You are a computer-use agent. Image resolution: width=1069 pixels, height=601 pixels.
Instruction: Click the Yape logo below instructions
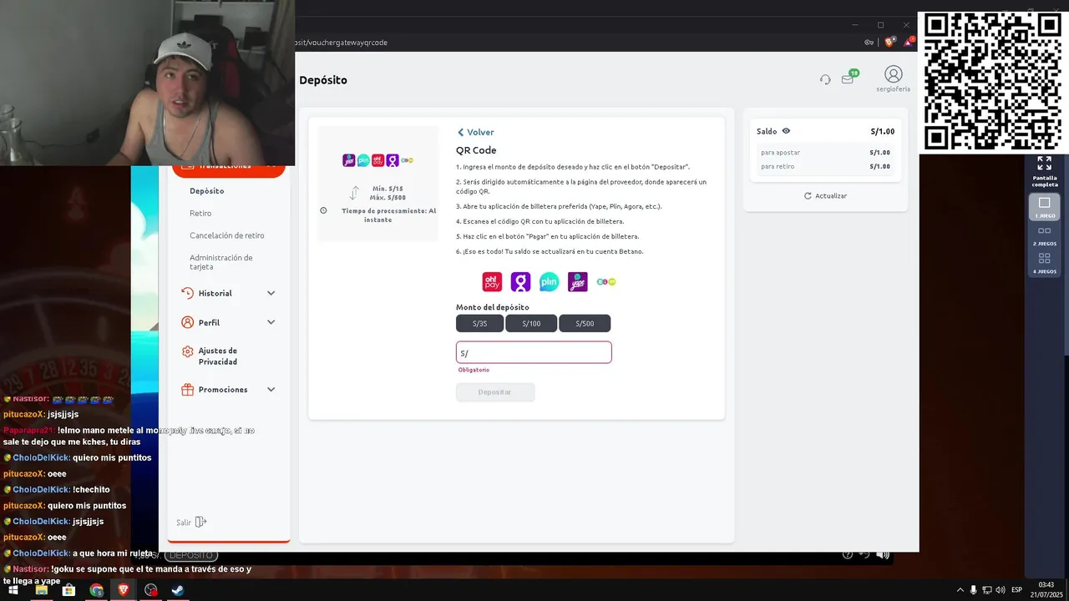tap(577, 282)
